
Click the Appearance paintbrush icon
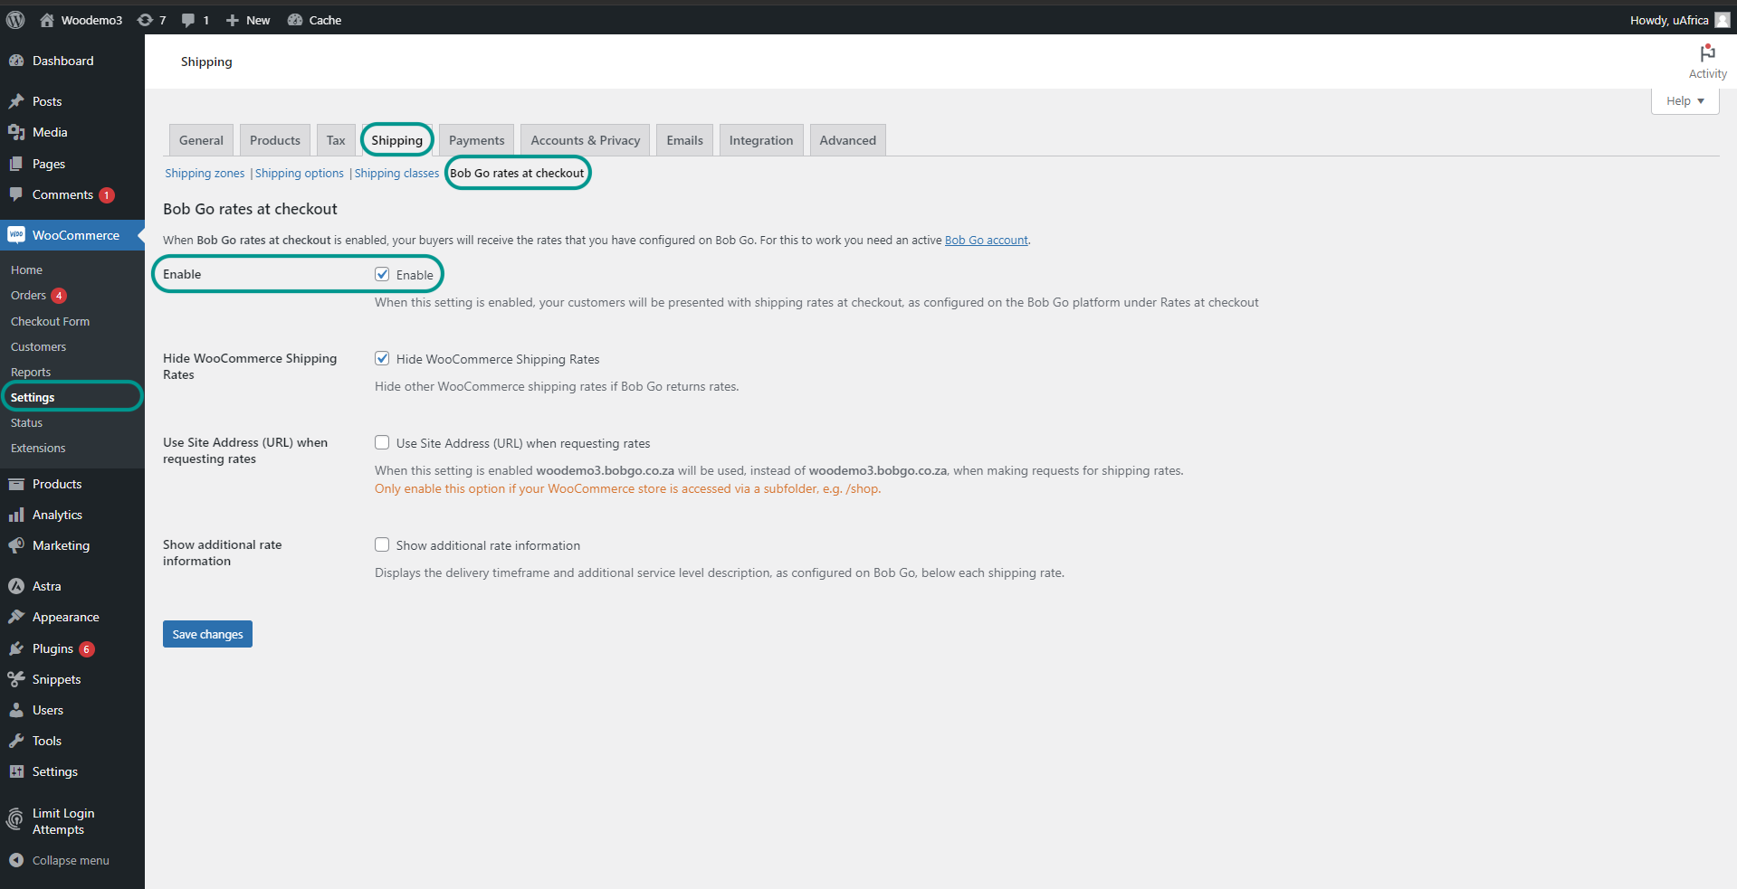pyautogui.click(x=16, y=617)
